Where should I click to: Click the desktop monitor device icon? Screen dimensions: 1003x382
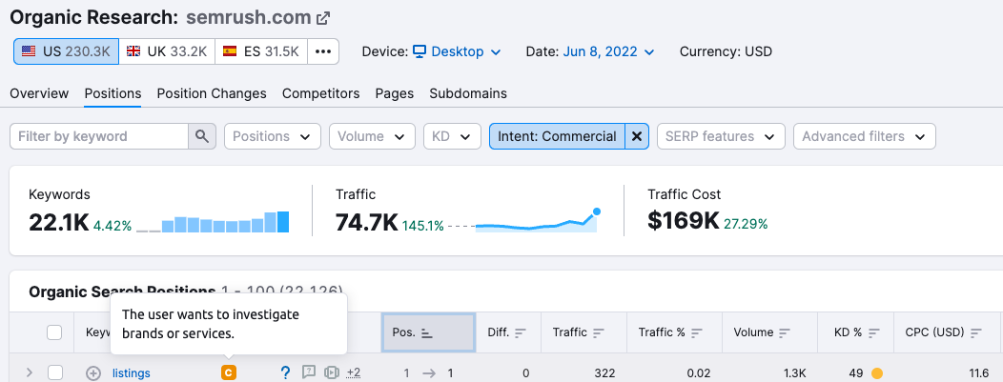tap(419, 51)
